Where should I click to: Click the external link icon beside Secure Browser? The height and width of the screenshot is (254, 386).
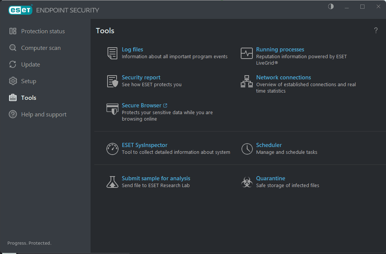point(165,105)
